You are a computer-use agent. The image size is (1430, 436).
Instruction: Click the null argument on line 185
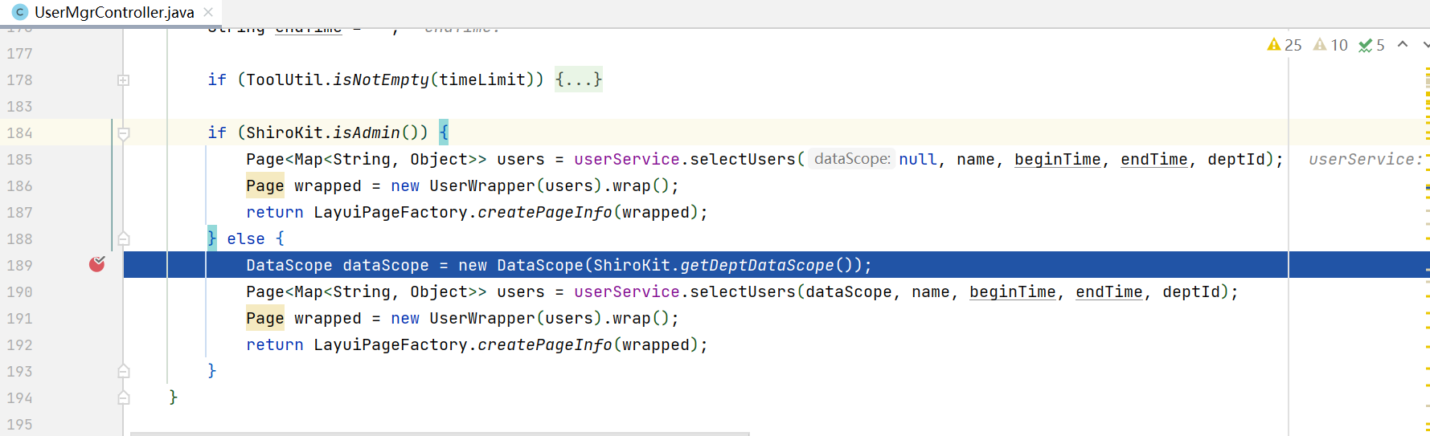(x=918, y=159)
